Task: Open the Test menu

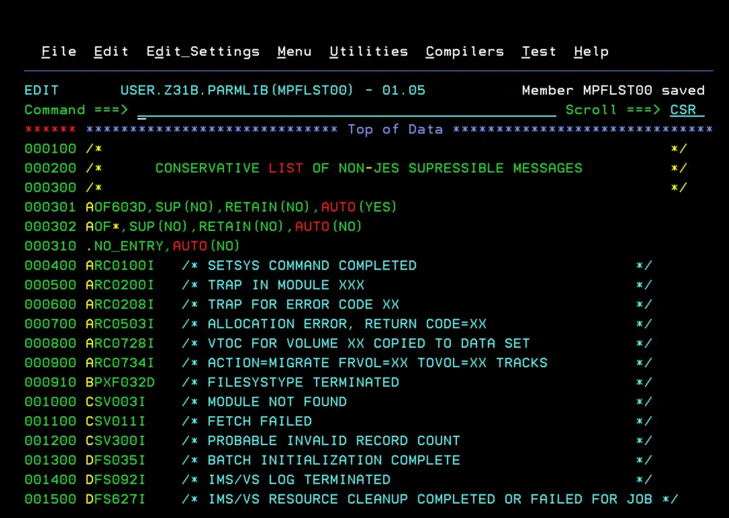Action: click(539, 51)
